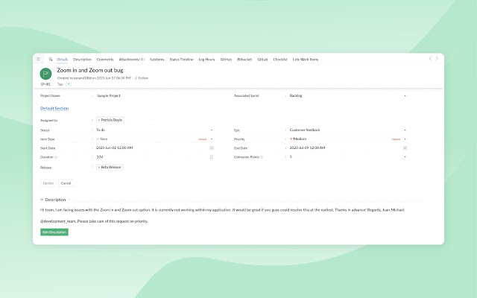Open the End Date calendar picker icon
The width and height of the screenshot is (477, 298).
(405, 148)
